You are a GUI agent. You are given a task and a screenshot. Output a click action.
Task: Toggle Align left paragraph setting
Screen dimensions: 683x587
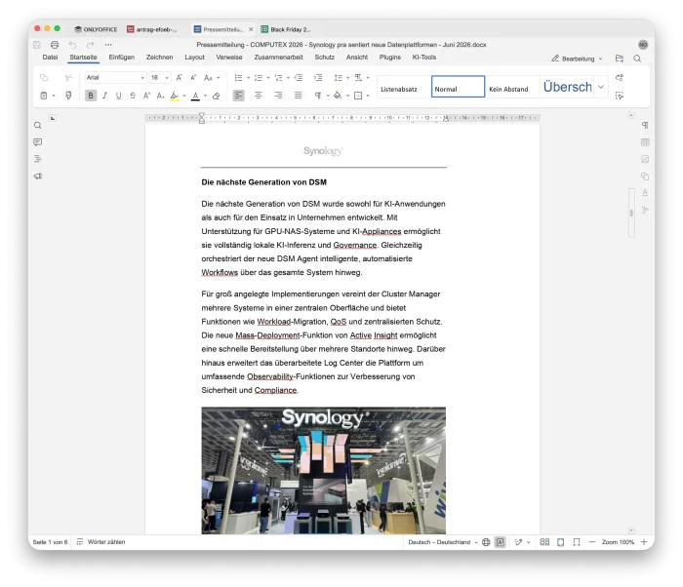238,96
